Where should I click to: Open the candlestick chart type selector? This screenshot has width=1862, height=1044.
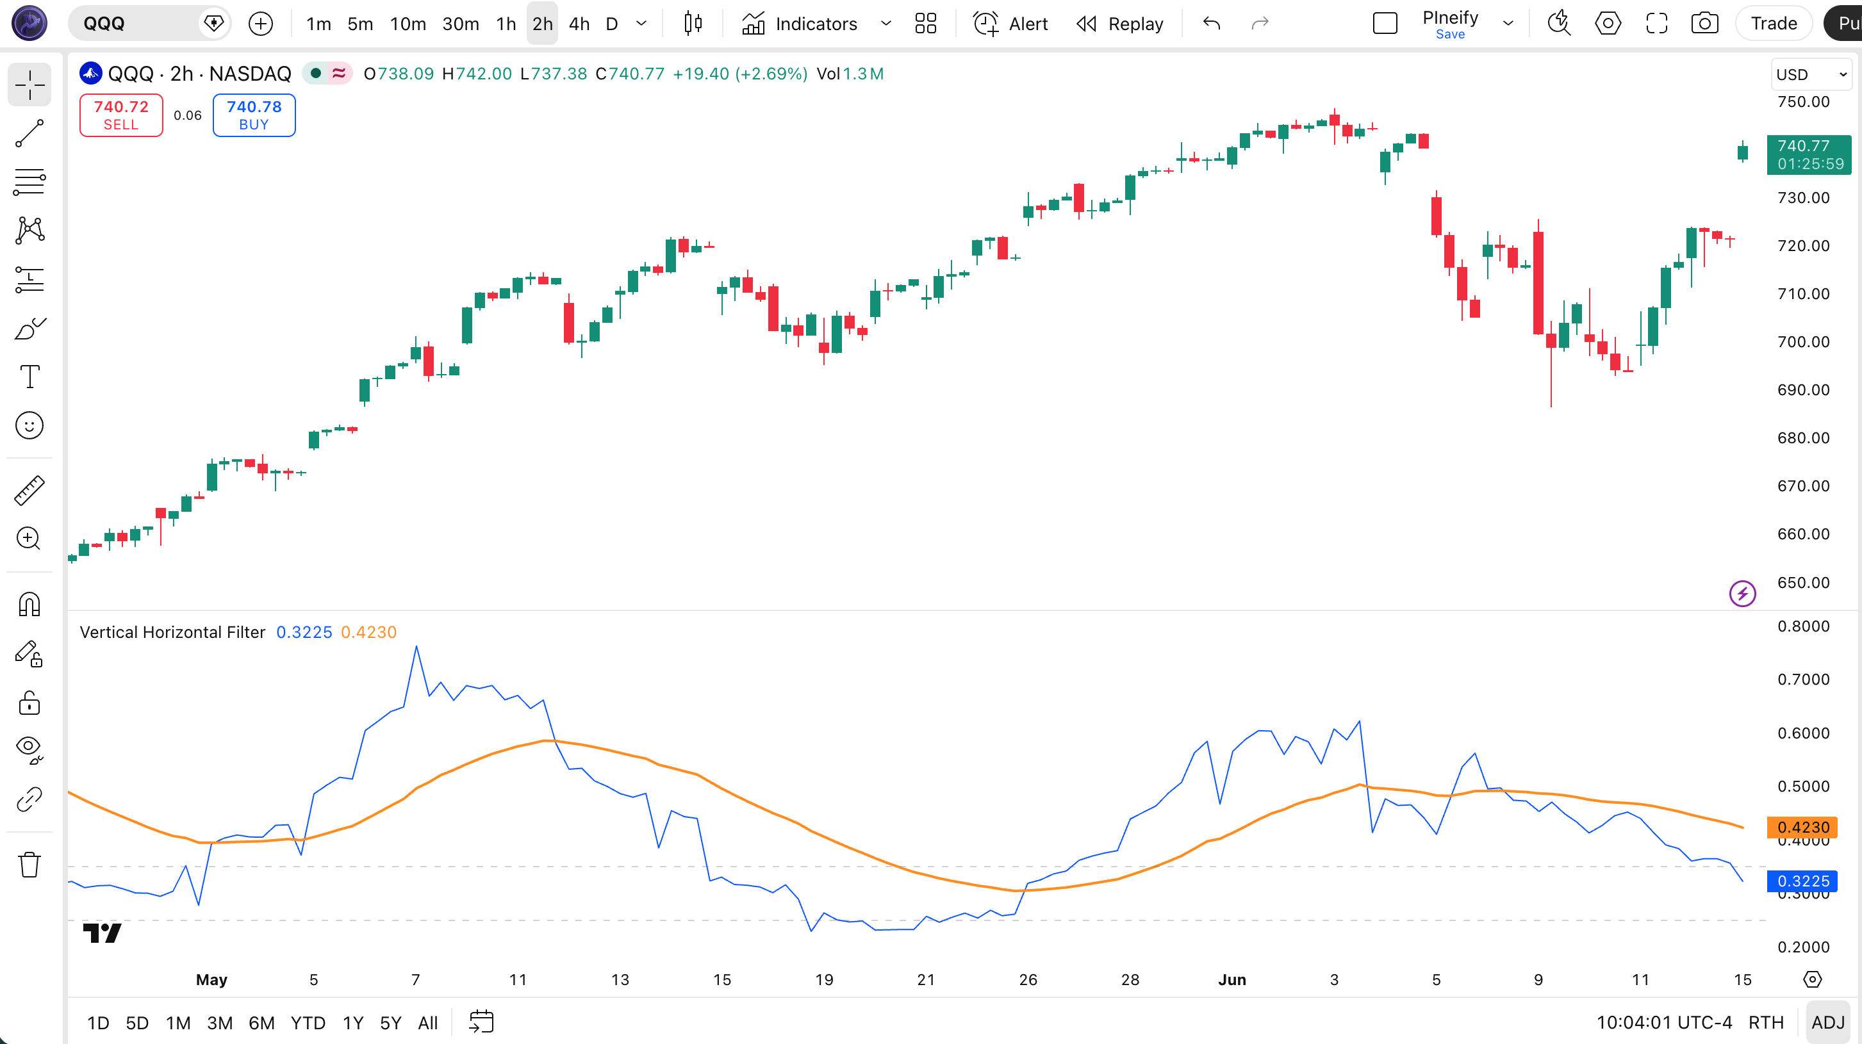click(693, 24)
